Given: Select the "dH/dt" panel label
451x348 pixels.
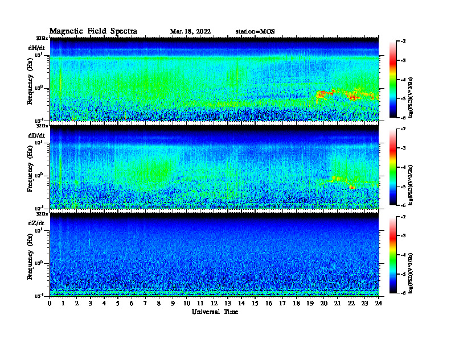Looking at the screenshot, I should (36, 48).
